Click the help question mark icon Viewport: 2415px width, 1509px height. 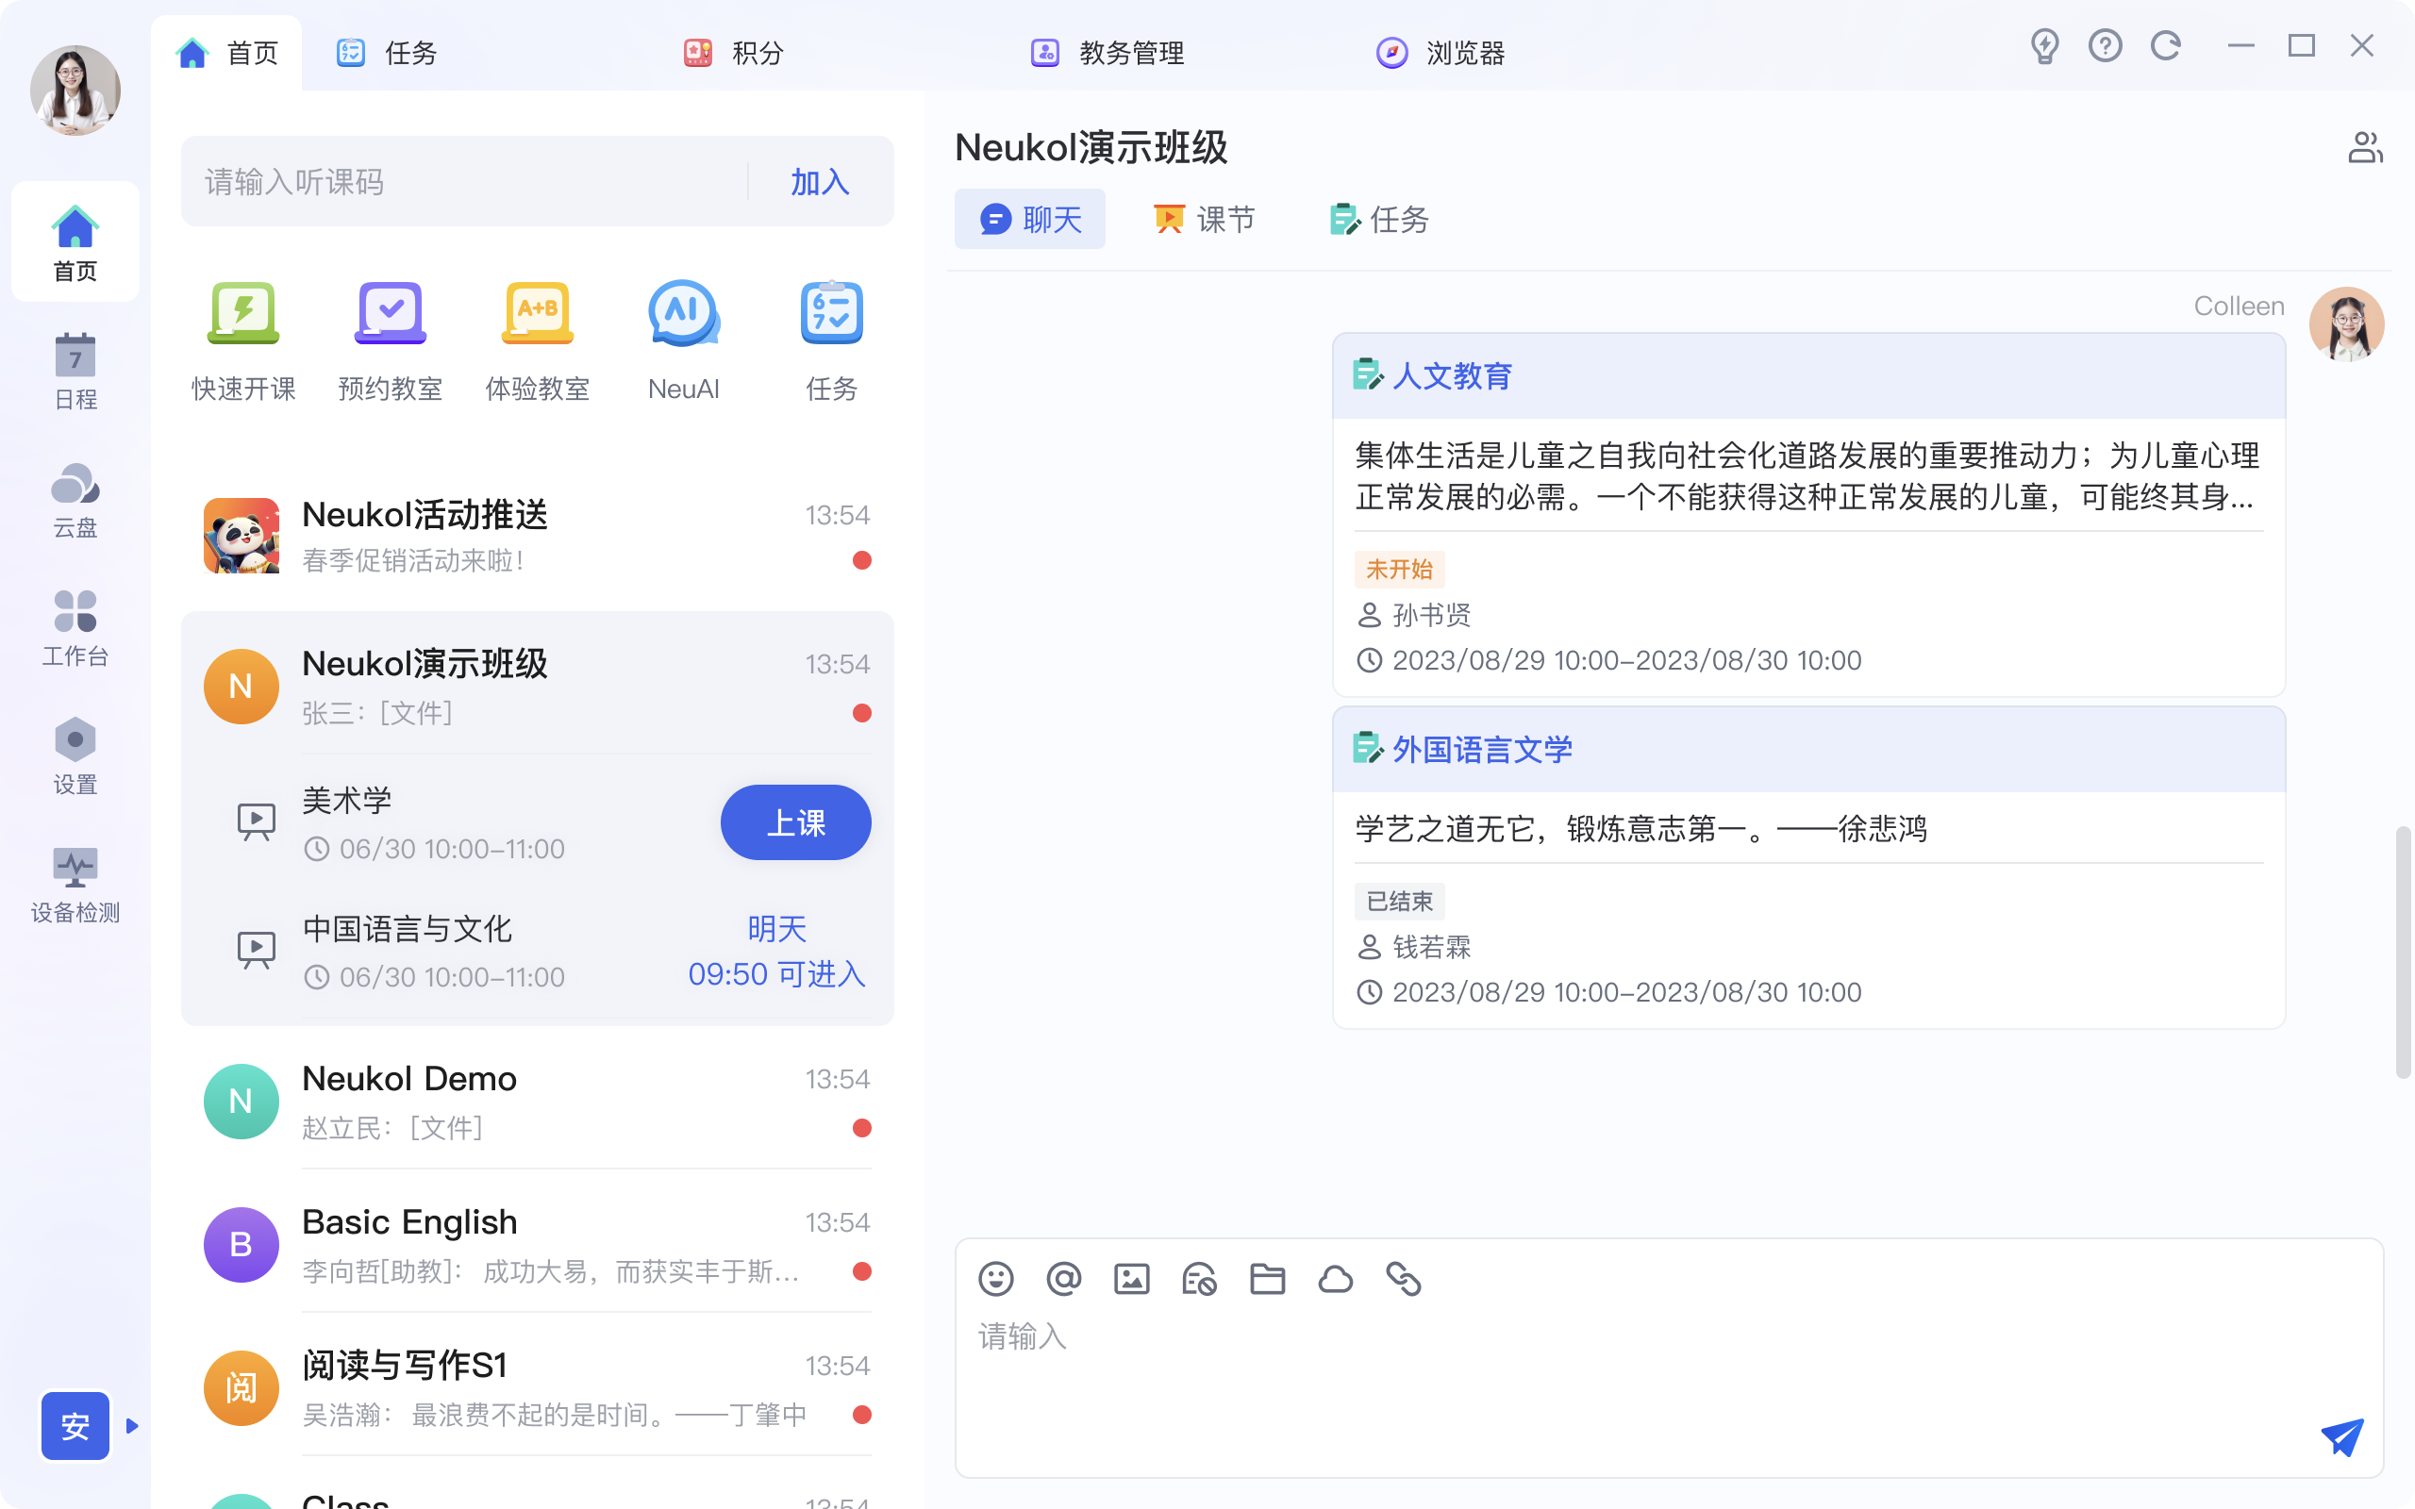click(x=2105, y=46)
